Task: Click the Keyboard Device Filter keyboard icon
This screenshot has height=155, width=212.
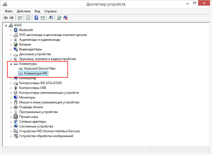Action: pyautogui.click(x=21, y=69)
